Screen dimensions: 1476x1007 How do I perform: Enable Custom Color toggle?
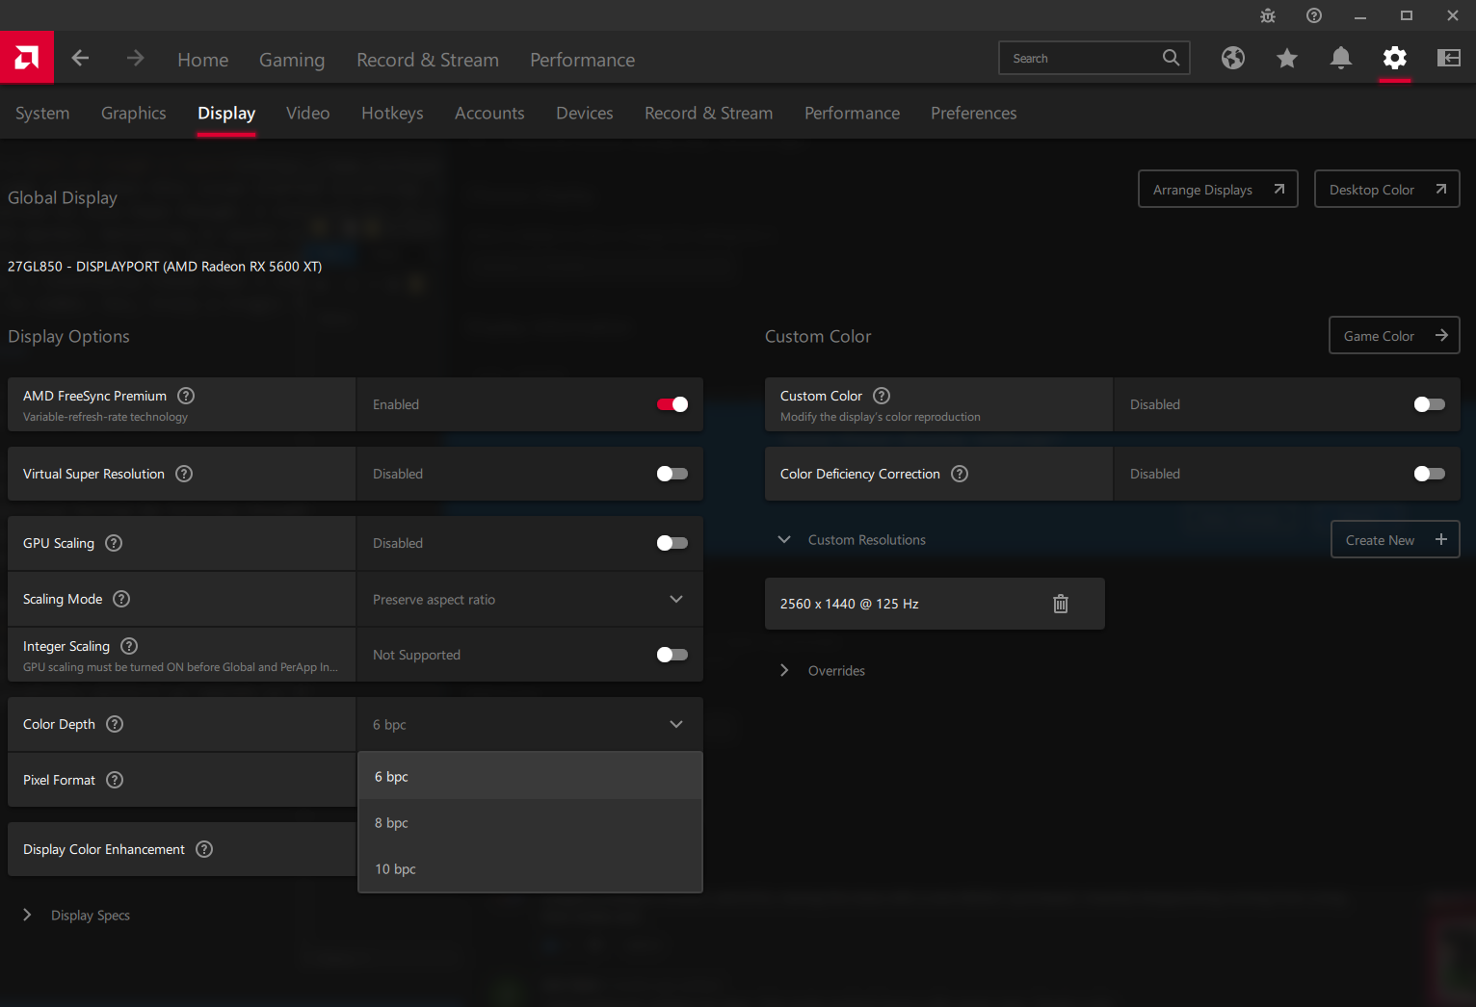point(1430,404)
